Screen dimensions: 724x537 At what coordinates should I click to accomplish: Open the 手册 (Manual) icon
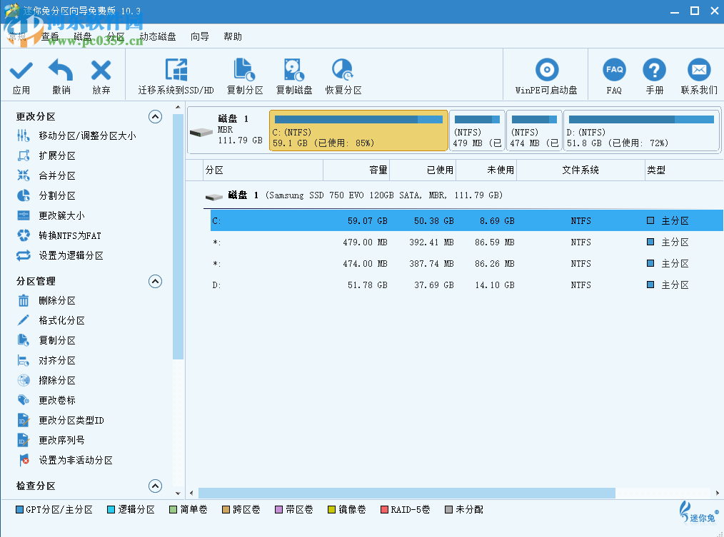655,73
